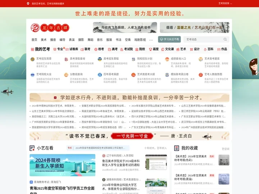This screenshot has height=194, width=259.
Task: Click the 试卷库 toolbar icon
Action: (67, 49)
